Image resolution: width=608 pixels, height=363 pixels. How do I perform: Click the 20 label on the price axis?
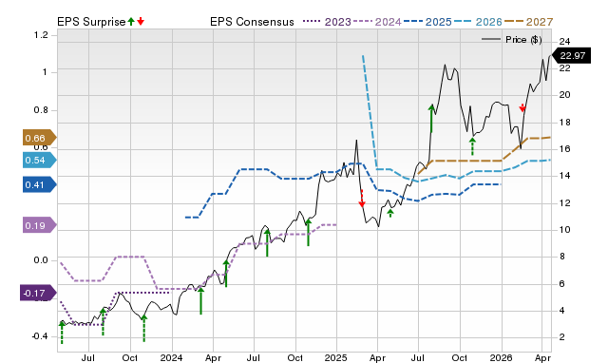(565, 95)
